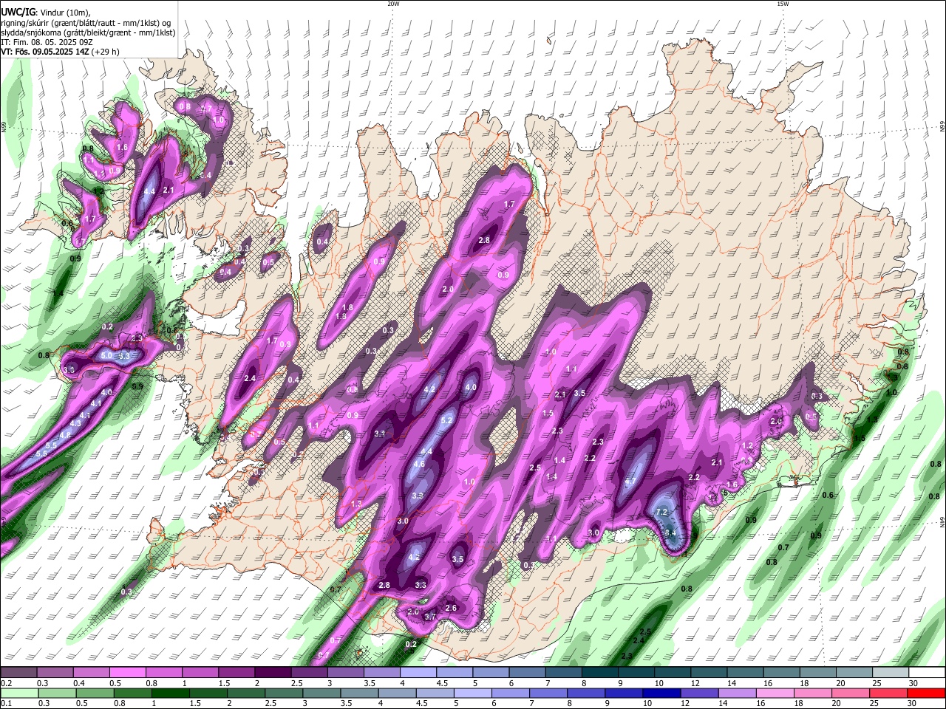Click the 'VT: Fös. 09.05.2025 14Z (+29 h)' line

tap(60, 52)
